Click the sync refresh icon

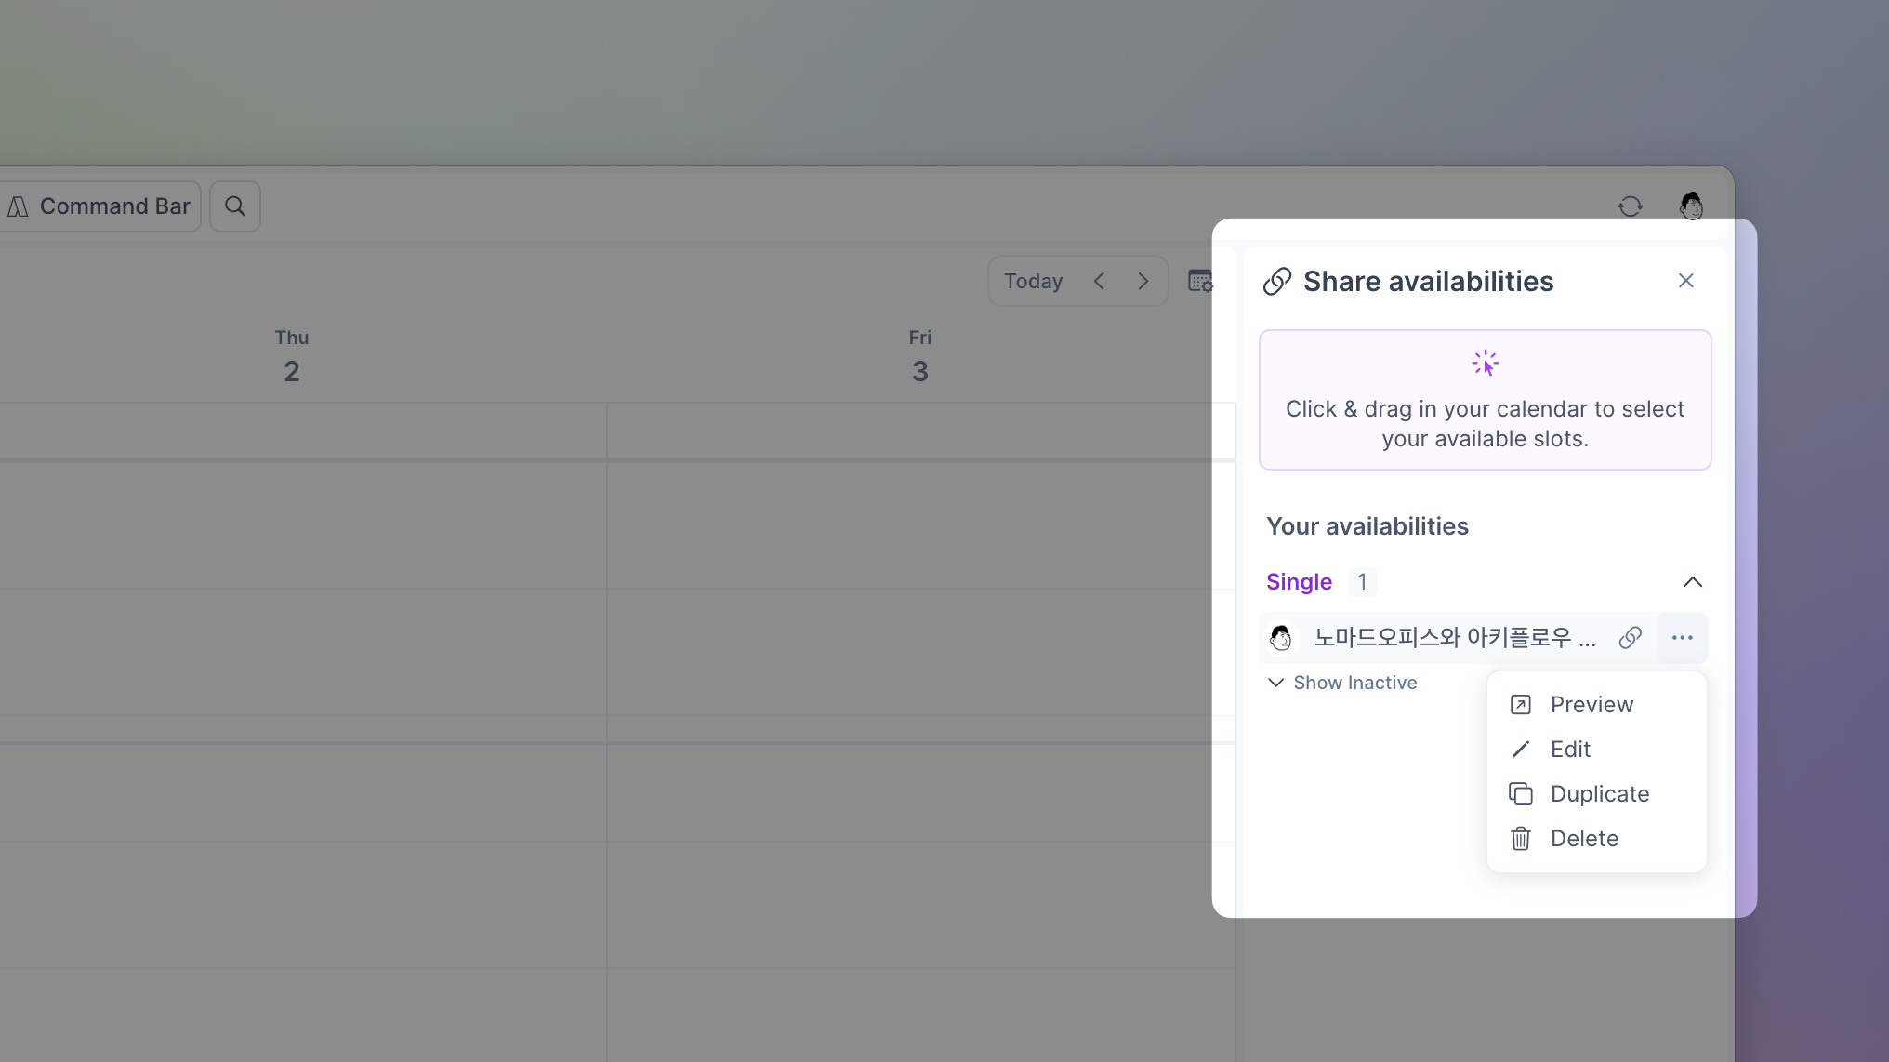[x=1631, y=206]
